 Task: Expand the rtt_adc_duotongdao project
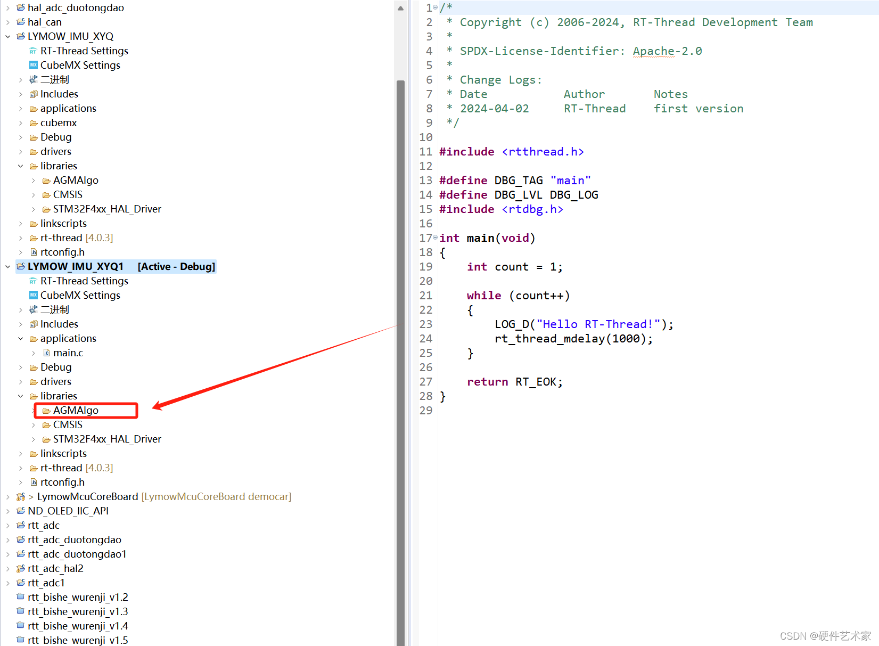[8, 539]
